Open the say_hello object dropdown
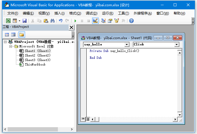Image resolution: width=197 pixels, height=134 pixels. [127, 44]
